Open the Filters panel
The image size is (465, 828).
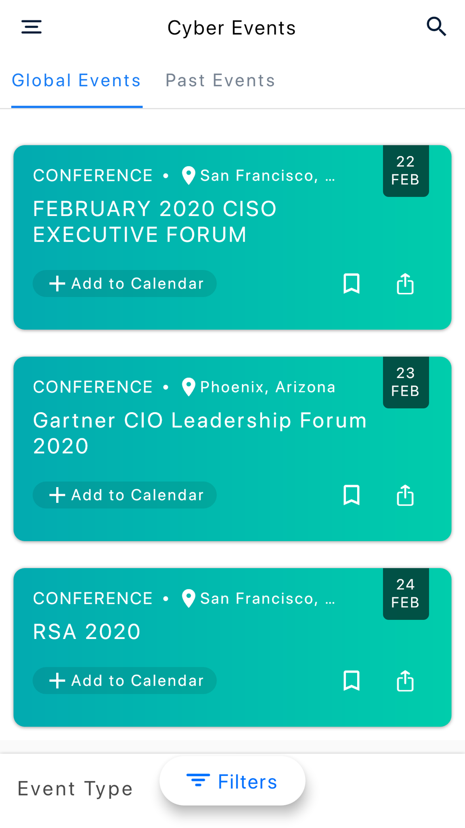pyautogui.click(x=232, y=781)
